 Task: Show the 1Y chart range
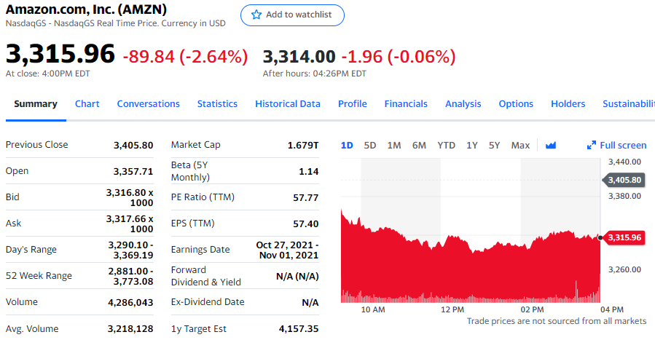[472, 146]
